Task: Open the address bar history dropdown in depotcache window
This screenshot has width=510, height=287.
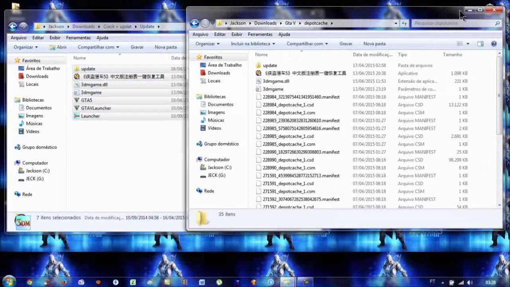Action: click(396, 23)
